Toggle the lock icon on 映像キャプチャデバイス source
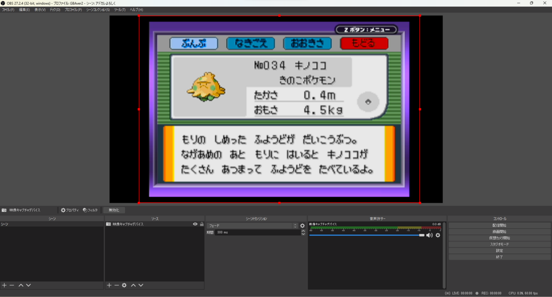Screen dimensions: 552x297 tap(201, 224)
